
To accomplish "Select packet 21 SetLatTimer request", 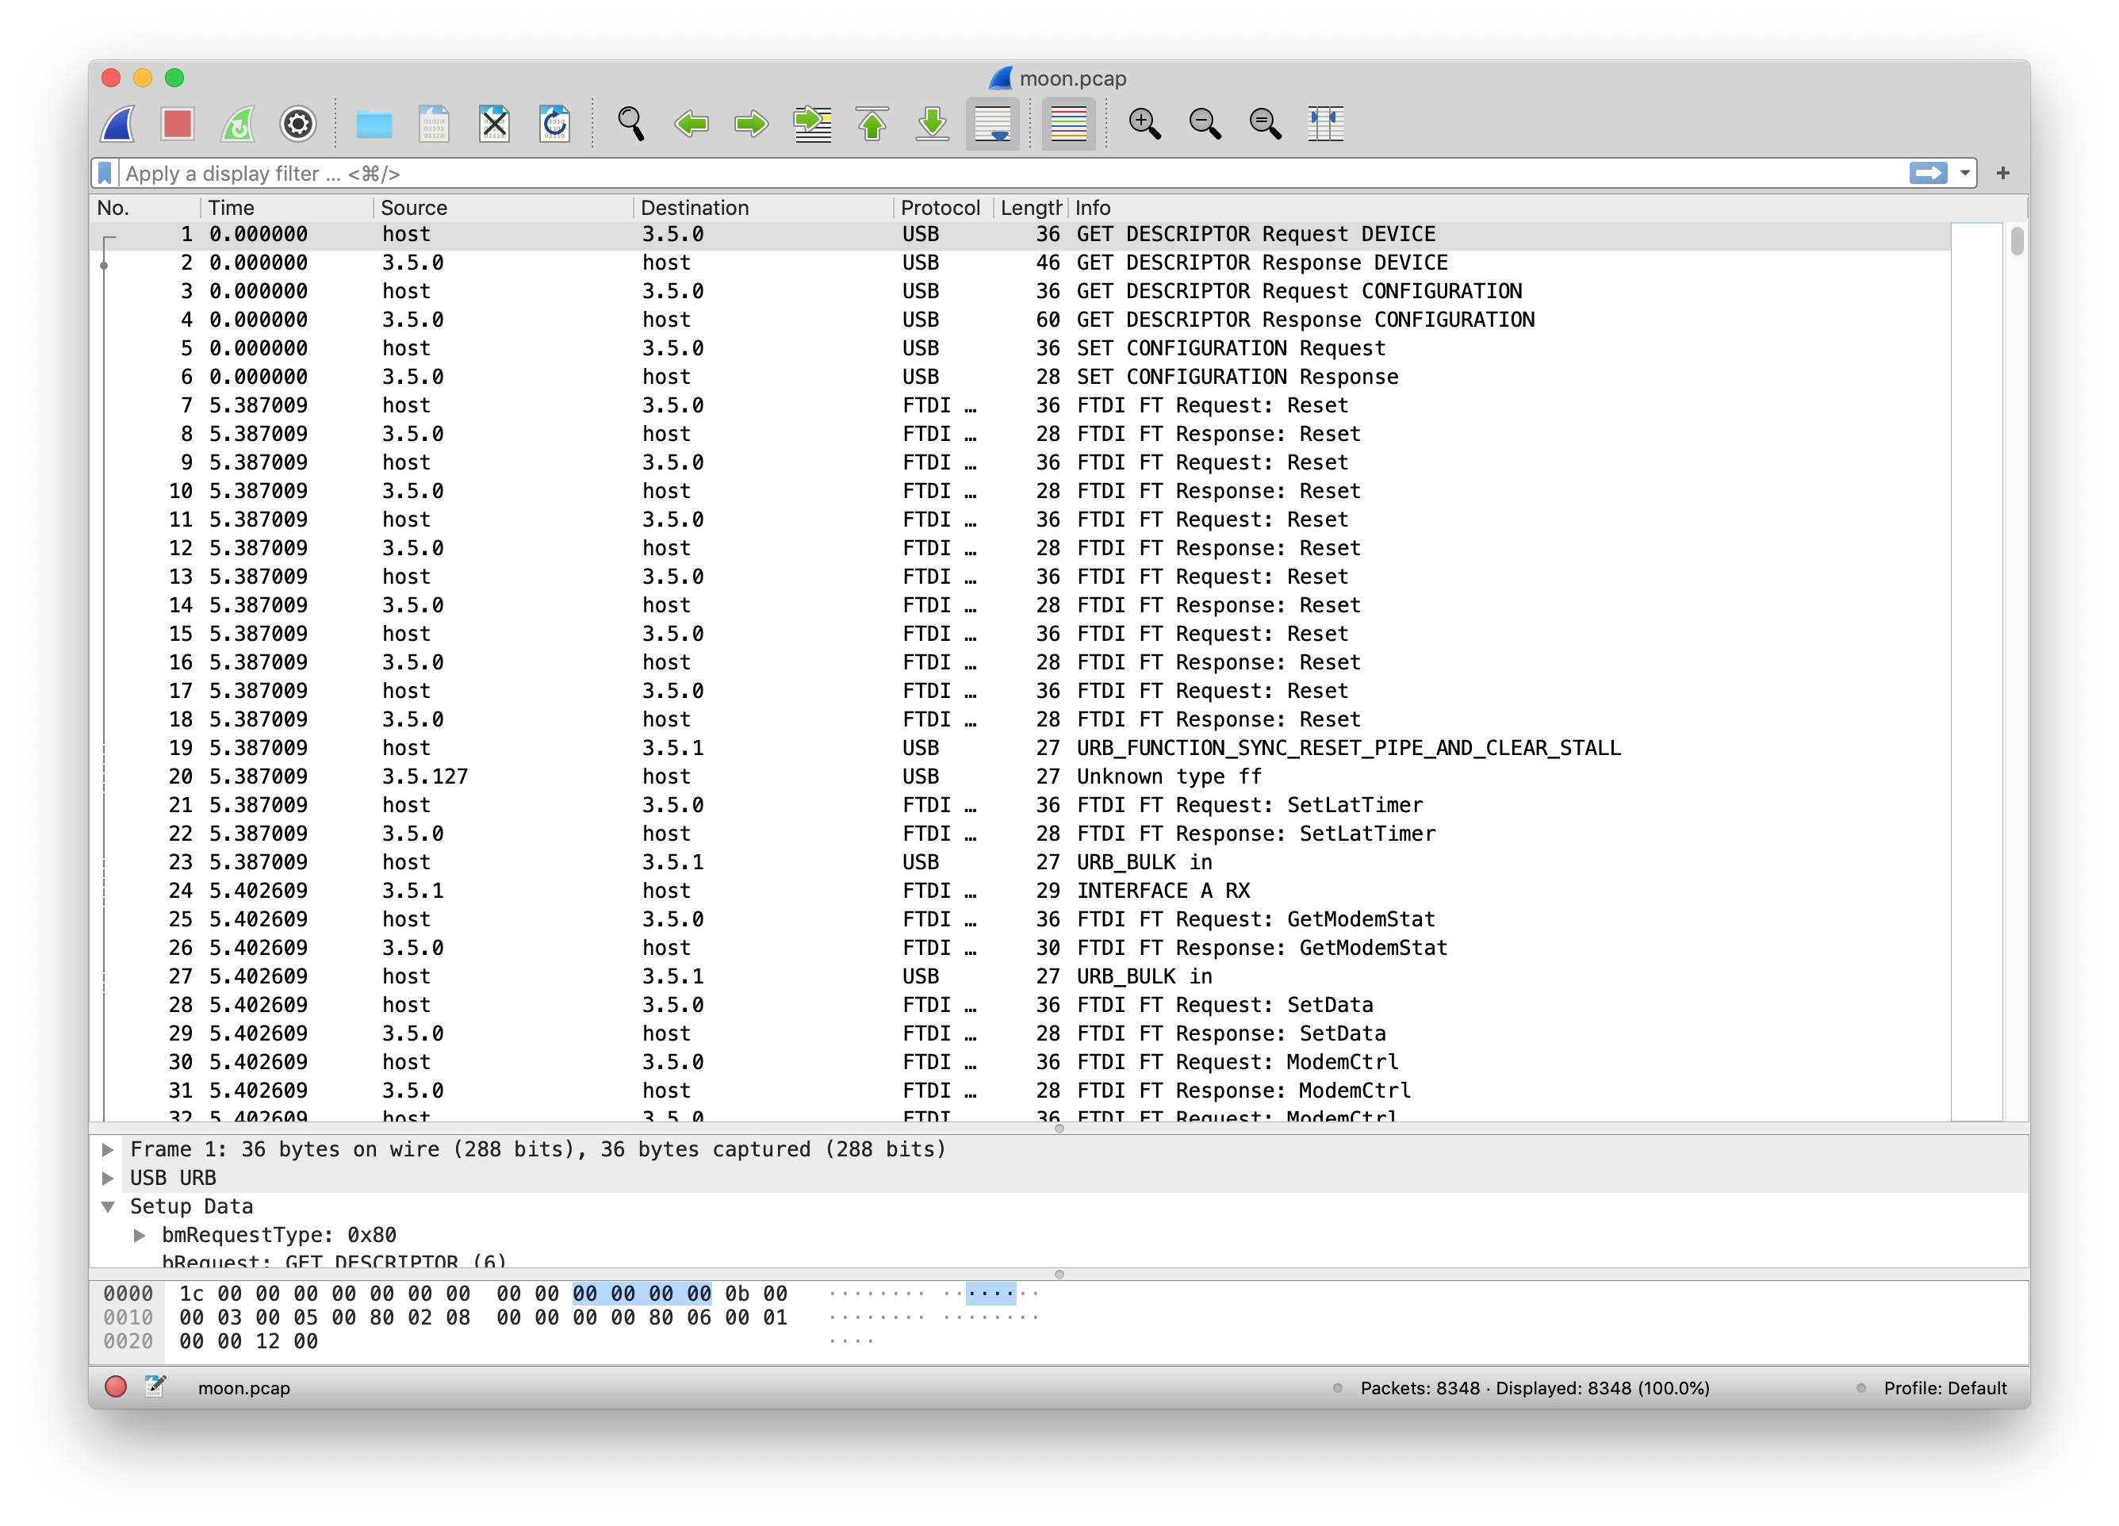I will tap(1021, 804).
